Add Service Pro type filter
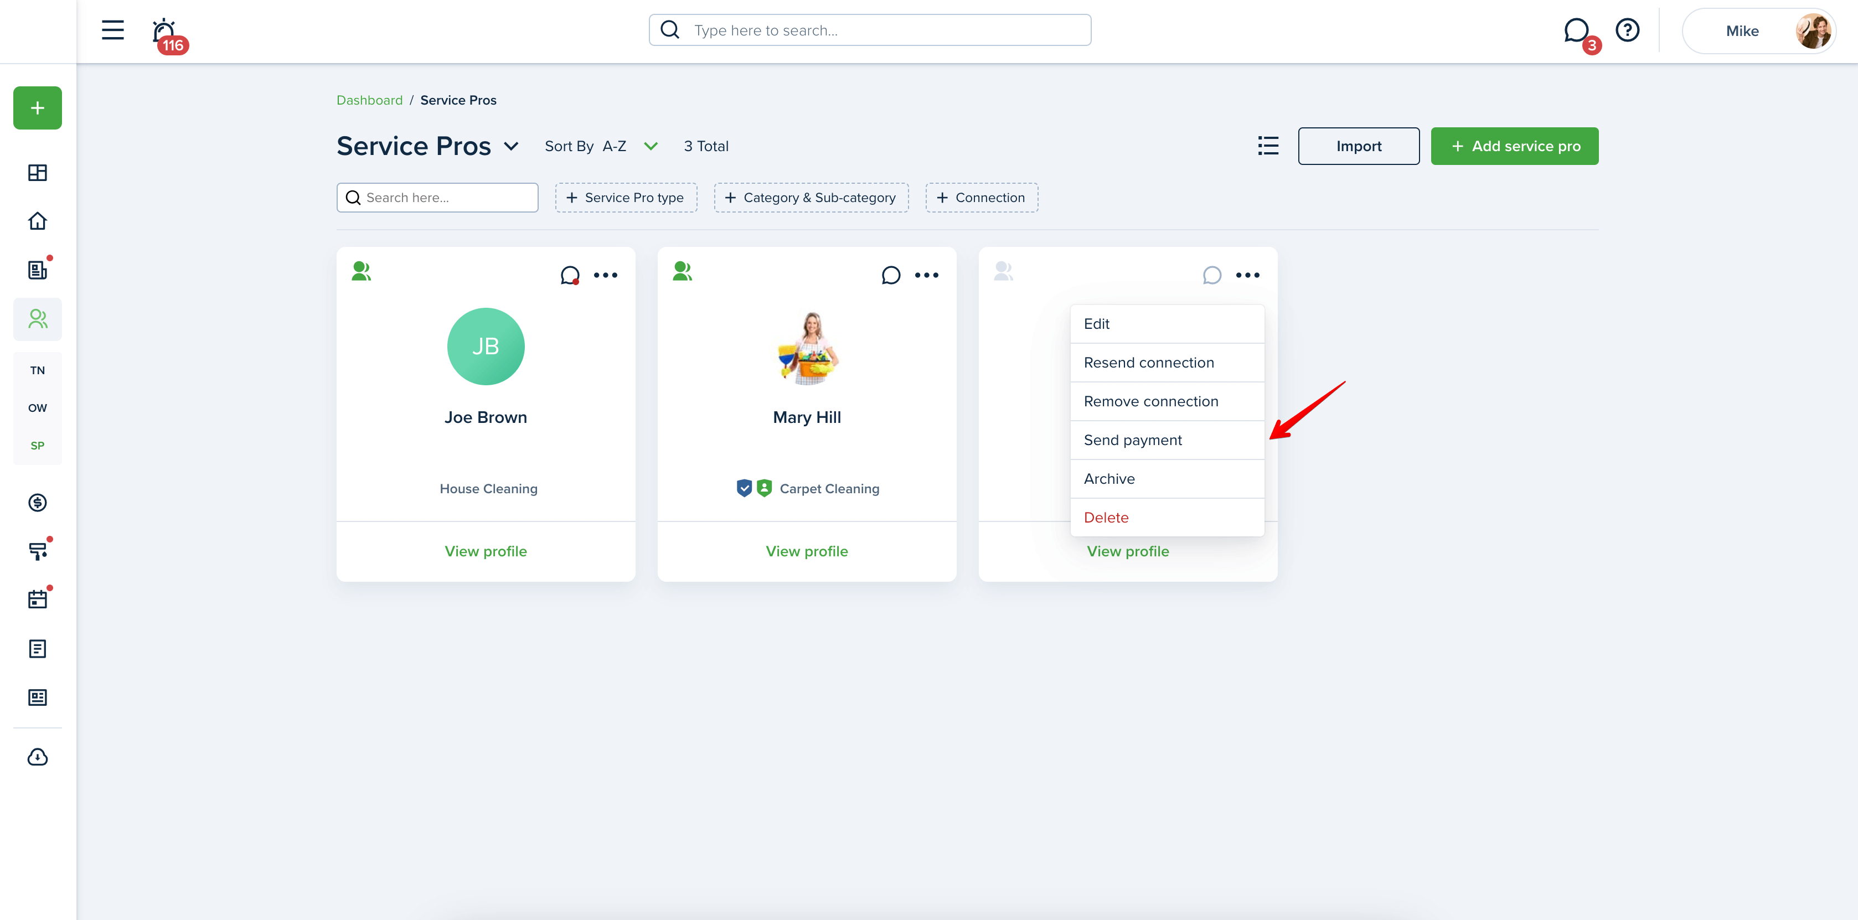 626,198
